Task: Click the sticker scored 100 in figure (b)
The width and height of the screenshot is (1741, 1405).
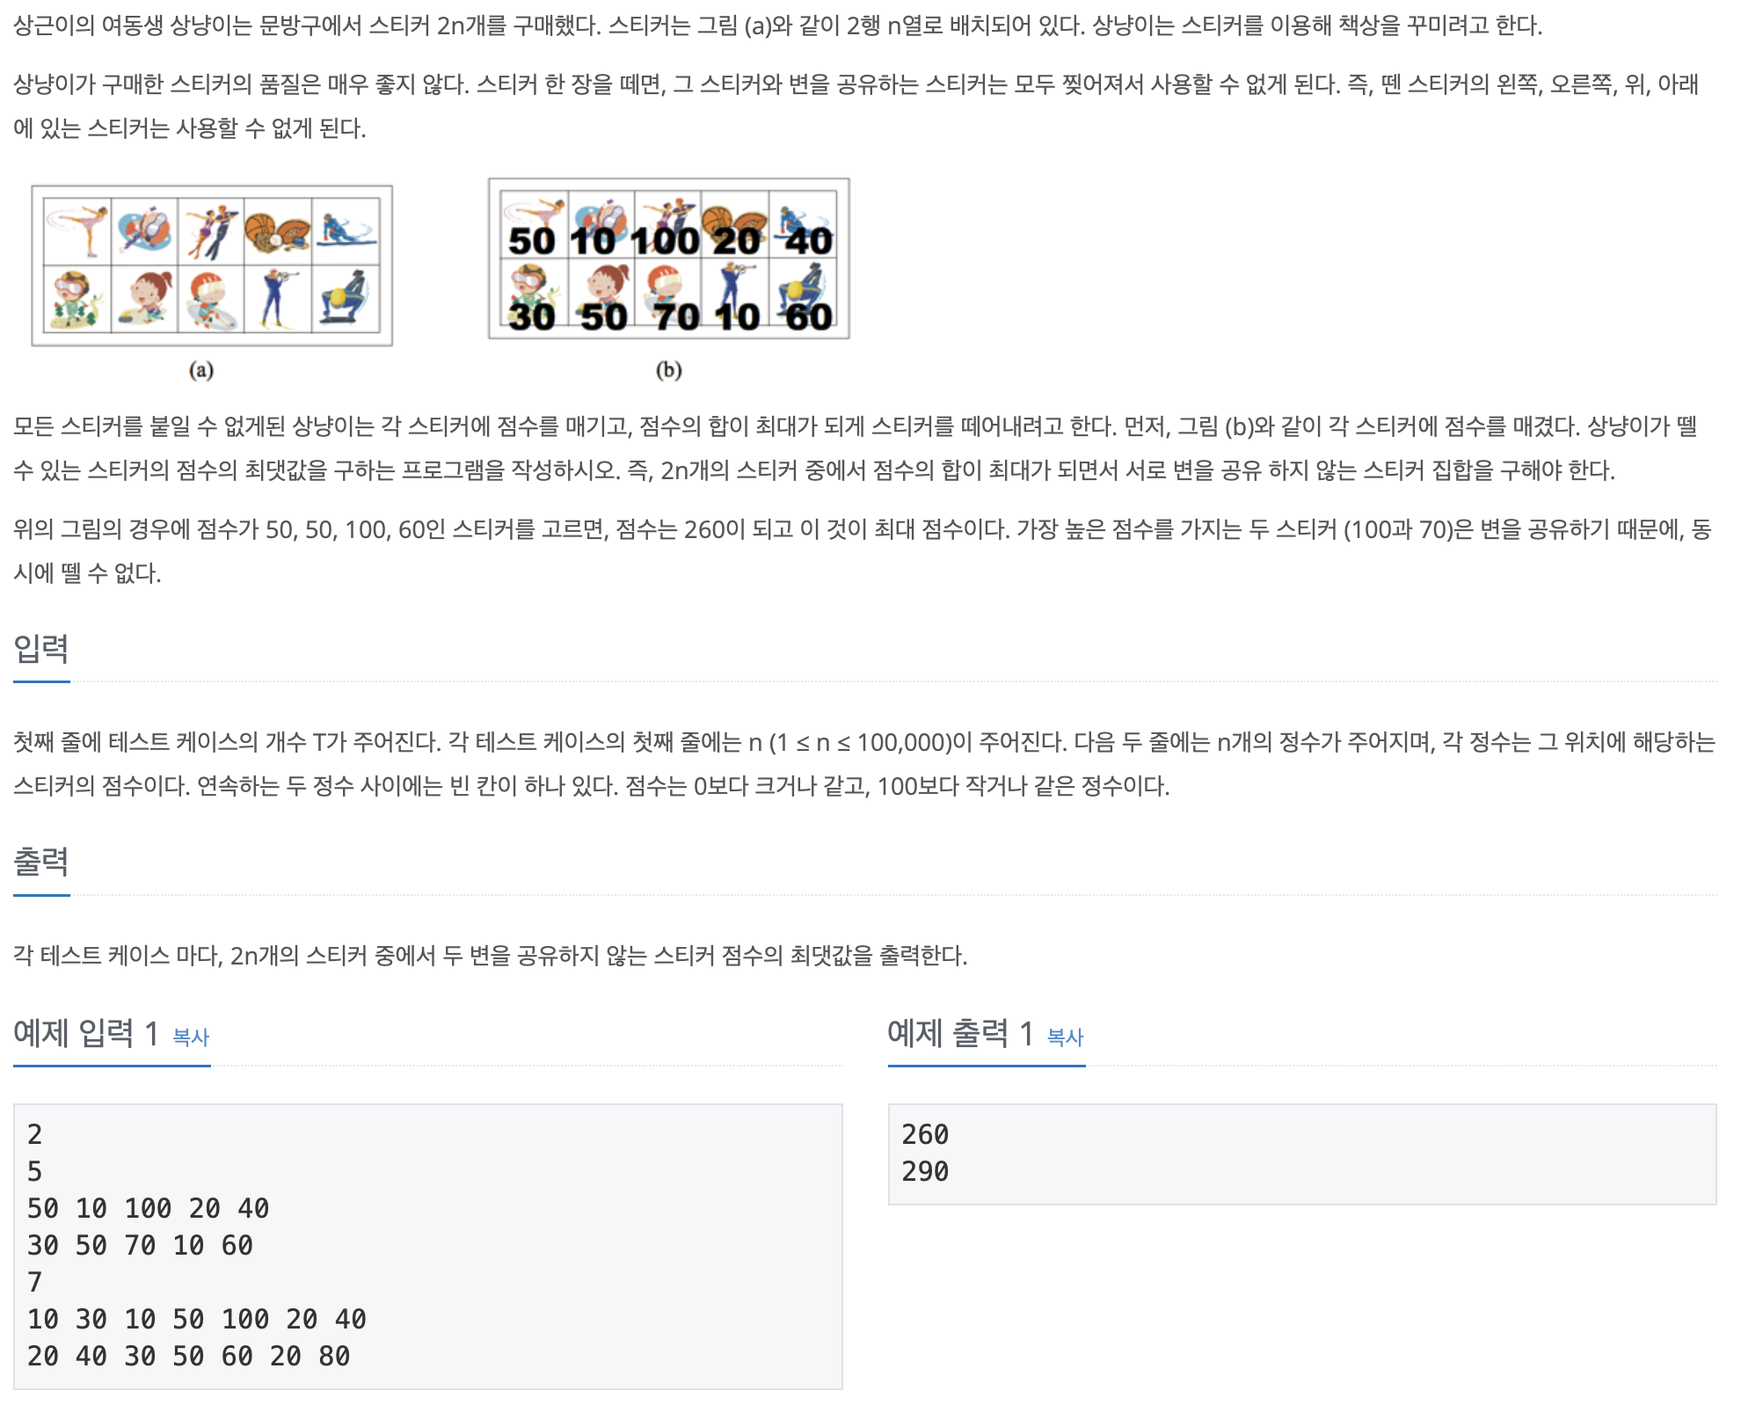Action: (667, 225)
